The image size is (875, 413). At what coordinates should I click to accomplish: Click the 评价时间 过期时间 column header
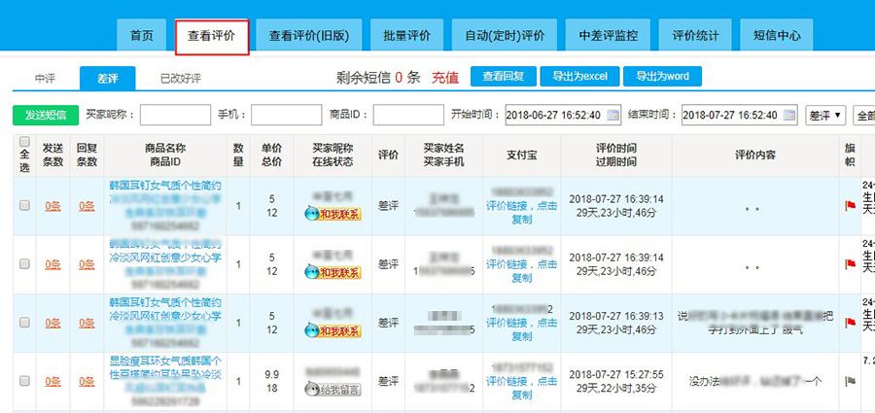pos(616,155)
